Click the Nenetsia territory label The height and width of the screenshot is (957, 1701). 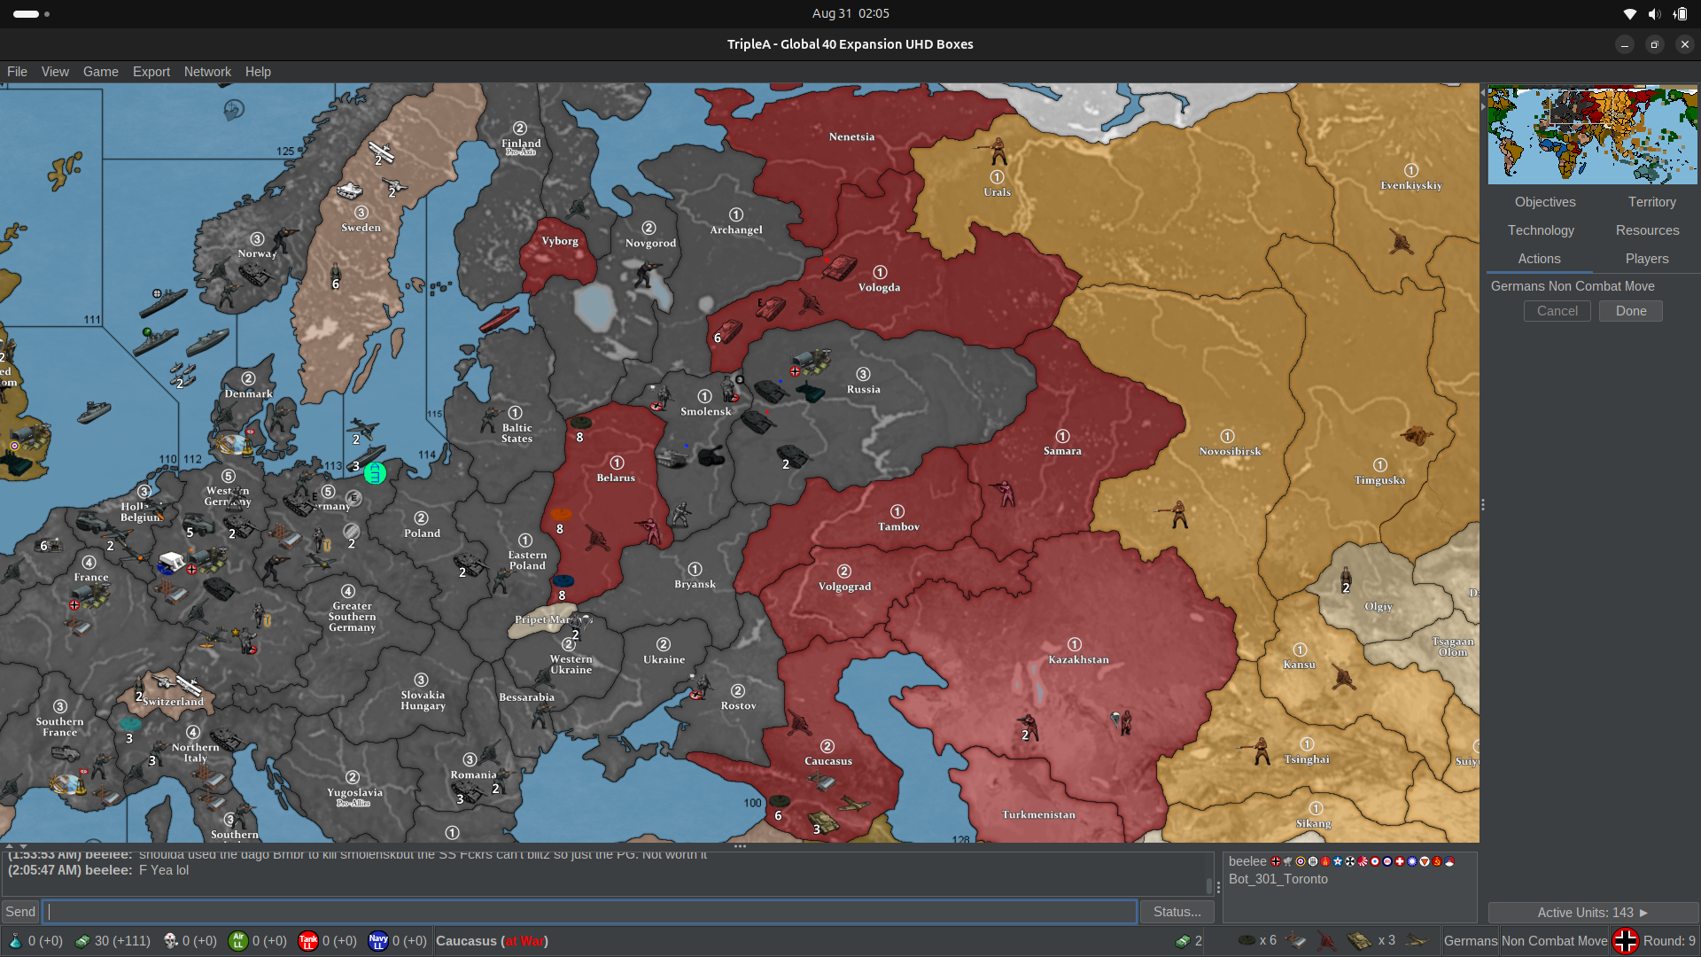tap(851, 137)
